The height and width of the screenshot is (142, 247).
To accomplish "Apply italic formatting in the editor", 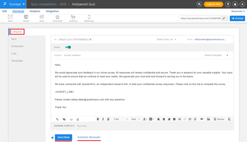I will (x=103, y=119).
